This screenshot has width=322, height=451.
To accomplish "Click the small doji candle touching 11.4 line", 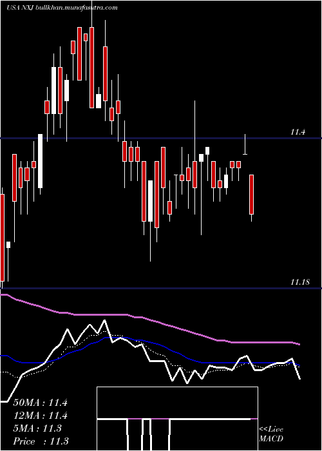I will 245,144.
